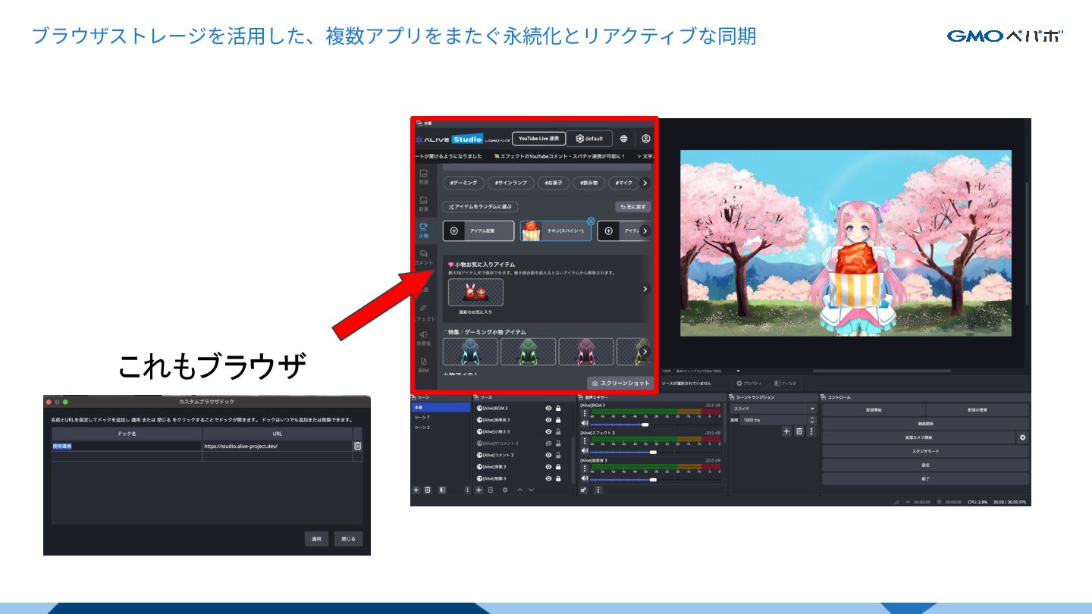Open default settings dropdown in Alive Studio header
The image size is (1092, 614).
(589, 139)
